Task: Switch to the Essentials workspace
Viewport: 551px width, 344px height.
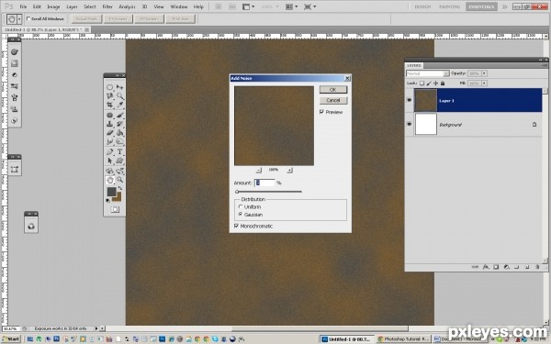Action: [481, 6]
